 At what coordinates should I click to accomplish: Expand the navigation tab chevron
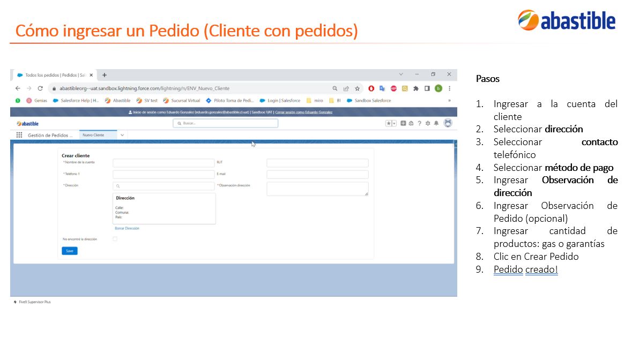(x=122, y=135)
